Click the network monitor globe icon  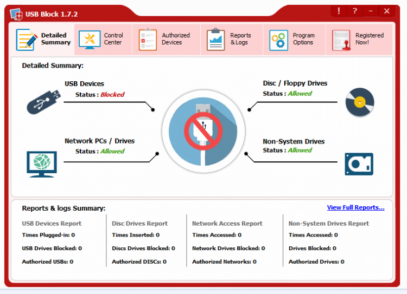click(x=42, y=164)
